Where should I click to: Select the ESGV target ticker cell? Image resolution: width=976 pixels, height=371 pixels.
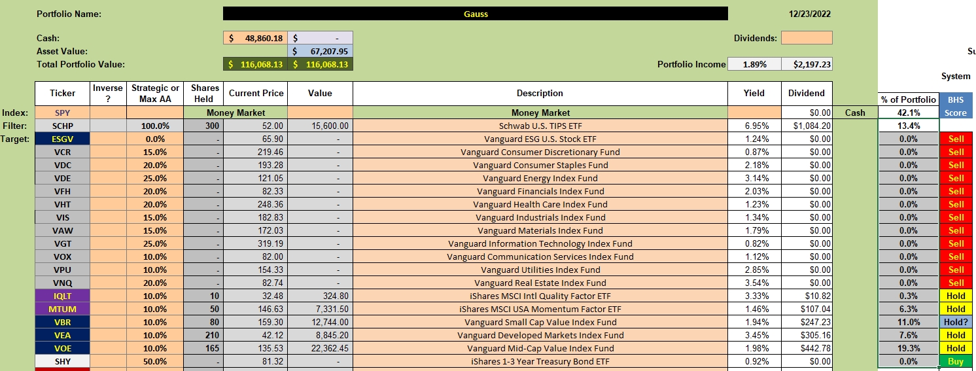coord(63,139)
